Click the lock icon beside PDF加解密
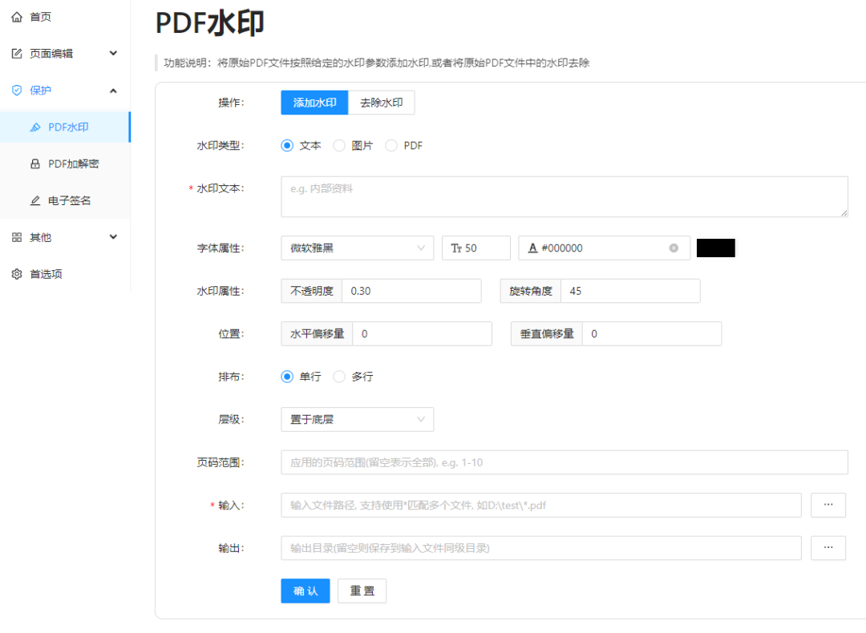The width and height of the screenshot is (866, 633). click(x=35, y=164)
